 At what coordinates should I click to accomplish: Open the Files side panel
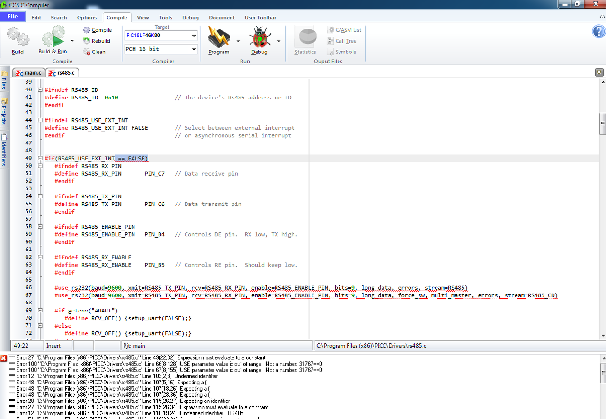coord(3,80)
